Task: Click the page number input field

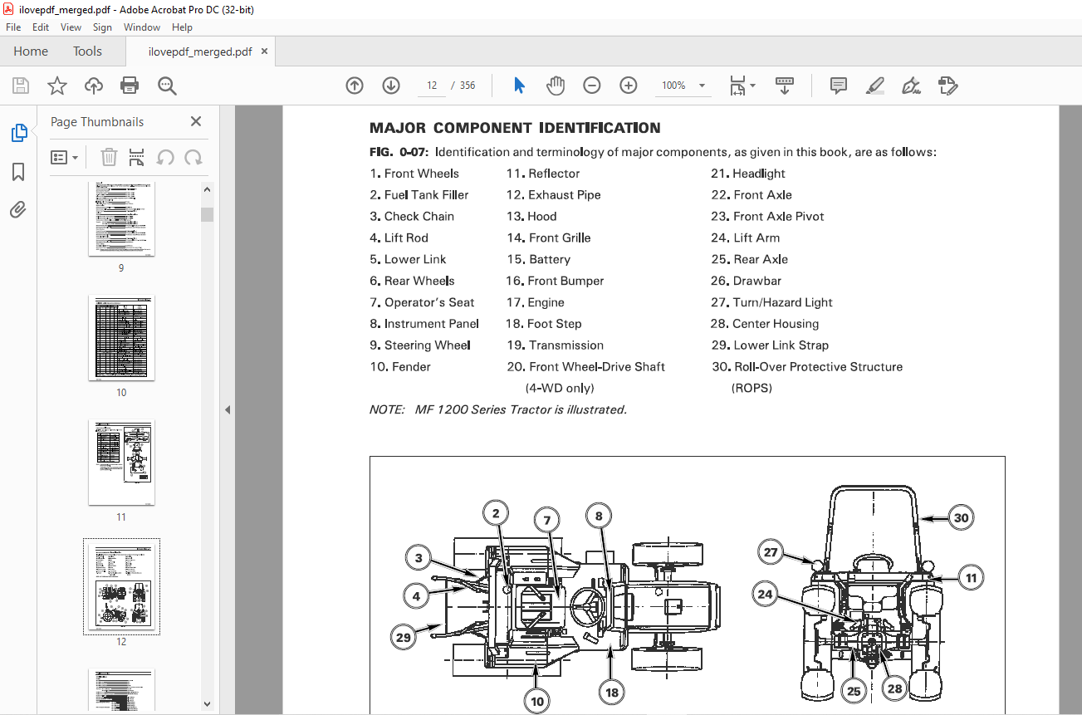Action: 432,86
